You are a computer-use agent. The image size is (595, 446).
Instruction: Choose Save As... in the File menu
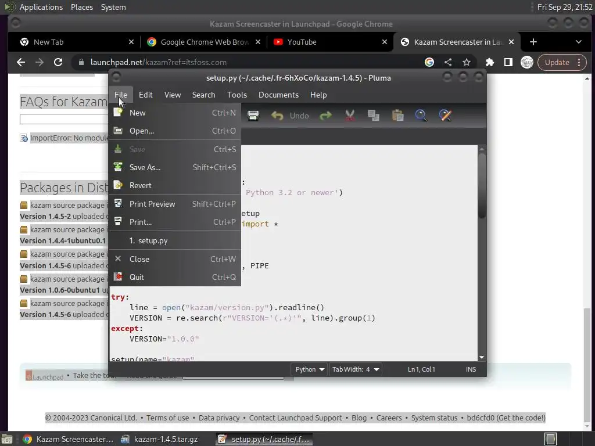click(x=175, y=167)
